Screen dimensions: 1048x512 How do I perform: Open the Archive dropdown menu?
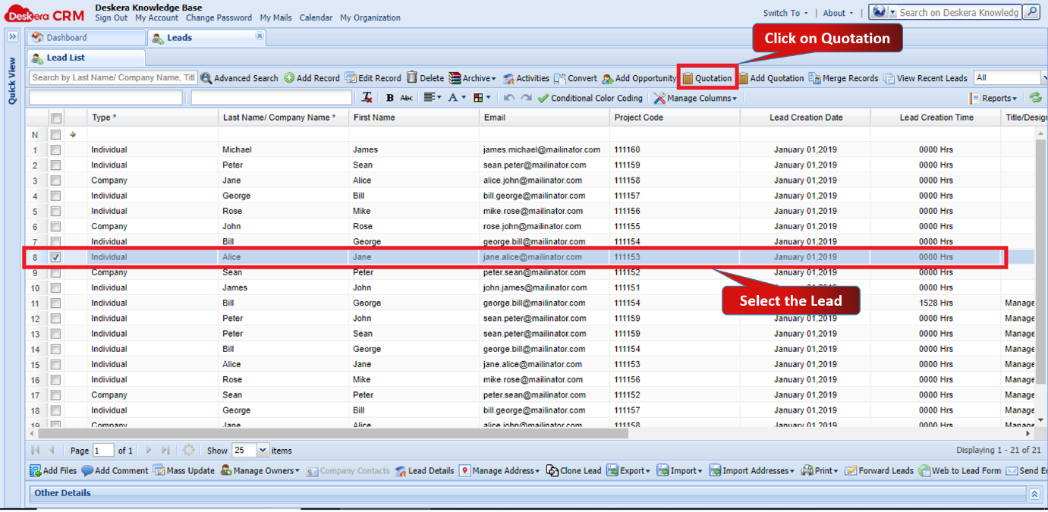tap(472, 78)
